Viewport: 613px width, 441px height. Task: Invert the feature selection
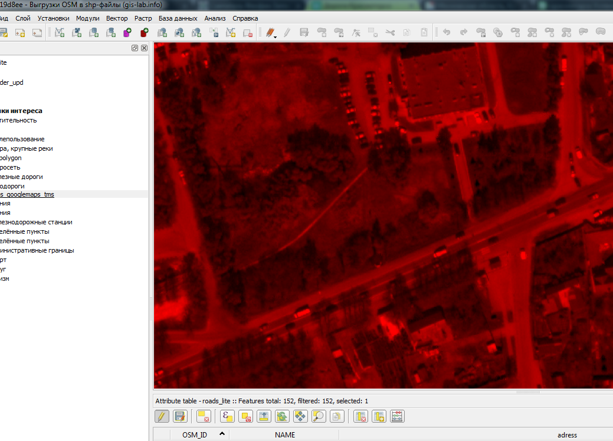(x=282, y=416)
